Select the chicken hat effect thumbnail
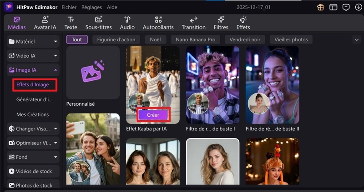Screen dimensions: 364x192 pos(273,162)
